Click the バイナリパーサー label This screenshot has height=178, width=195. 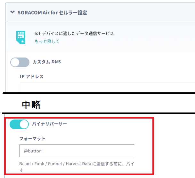click(50, 124)
